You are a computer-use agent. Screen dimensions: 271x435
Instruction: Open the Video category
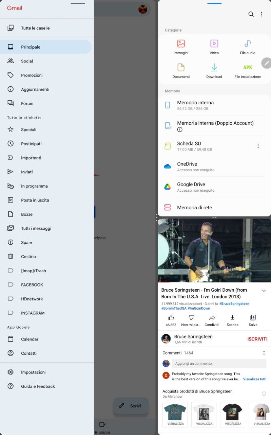pyautogui.click(x=214, y=47)
